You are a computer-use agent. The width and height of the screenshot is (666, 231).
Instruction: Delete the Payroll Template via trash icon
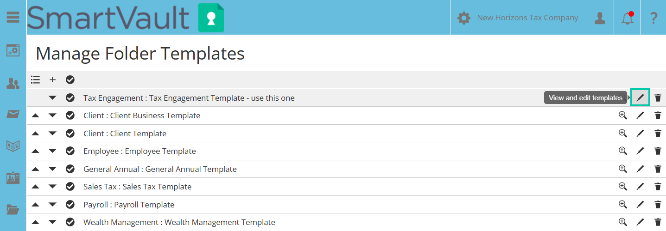click(658, 205)
